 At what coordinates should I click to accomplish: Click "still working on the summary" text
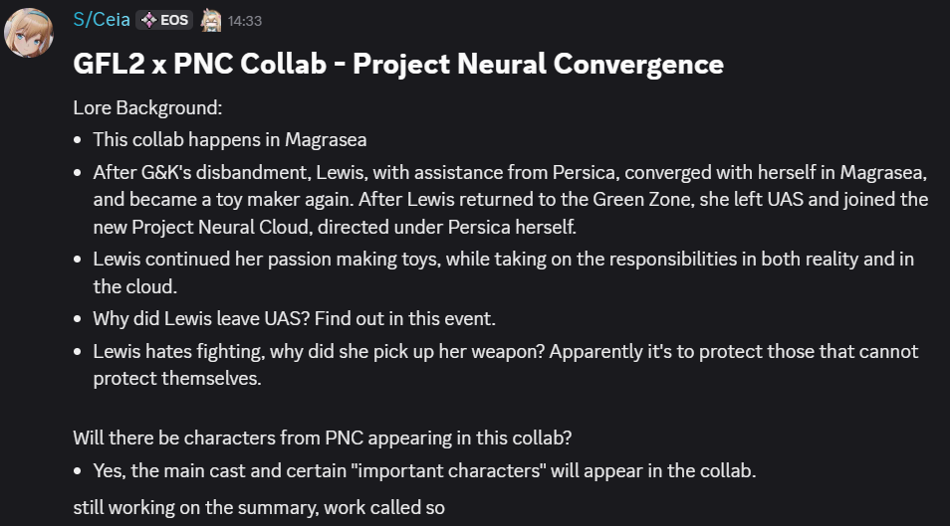(x=258, y=506)
